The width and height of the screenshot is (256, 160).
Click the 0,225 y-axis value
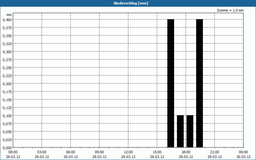(7, 76)
